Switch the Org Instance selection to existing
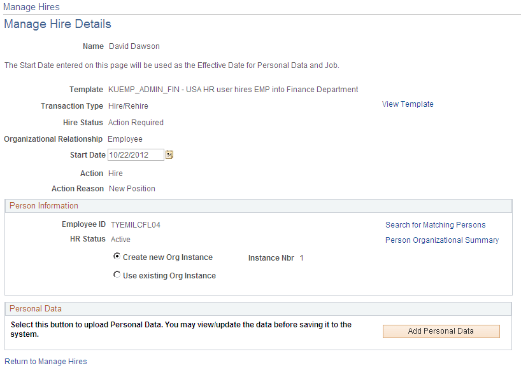This screenshot has height=368, width=521. 117,275
